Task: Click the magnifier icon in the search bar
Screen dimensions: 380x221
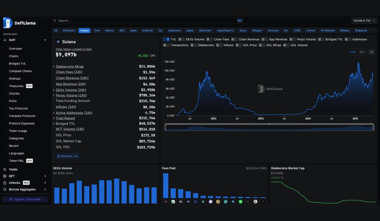Action: 55,21
